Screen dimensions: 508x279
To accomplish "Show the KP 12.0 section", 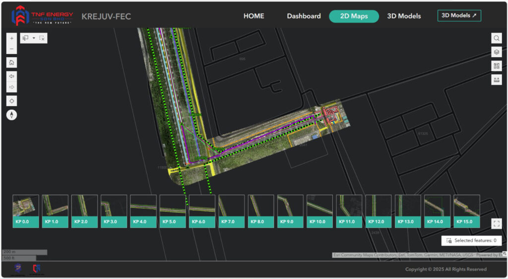I will (379, 211).
